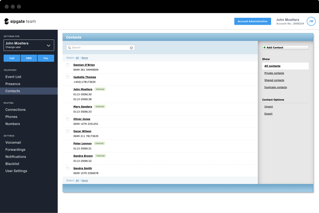Show Duplicate contacts
The height and width of the screenshot is (213, 319).
(x=276, y=87)
